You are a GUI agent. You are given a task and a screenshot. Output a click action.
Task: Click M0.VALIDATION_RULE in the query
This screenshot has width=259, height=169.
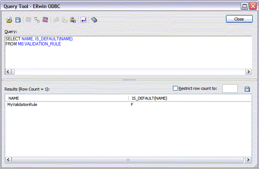pos(39,44)
